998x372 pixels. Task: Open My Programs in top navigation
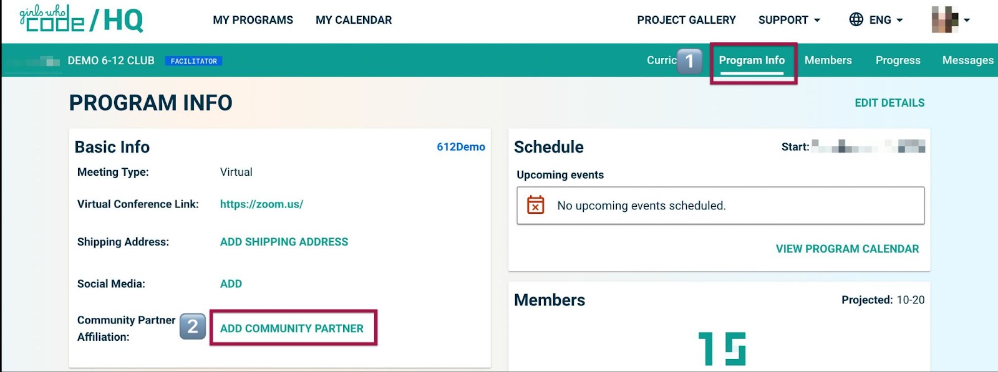(253, 20)
